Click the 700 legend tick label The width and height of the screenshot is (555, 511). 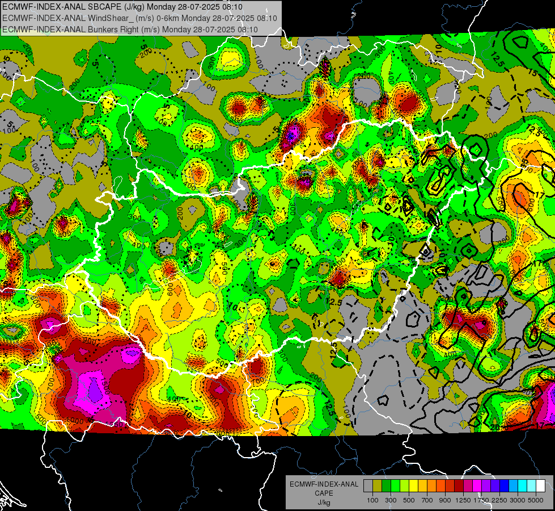click(x=427, y=500)
